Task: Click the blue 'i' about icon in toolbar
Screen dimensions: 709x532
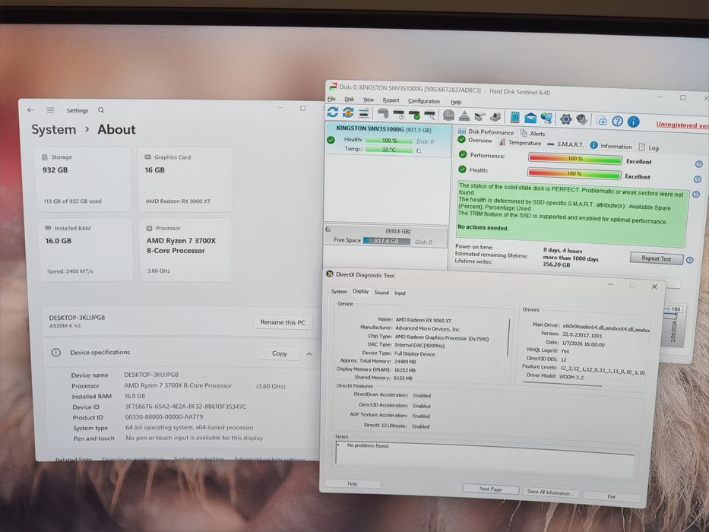Action: point(633,122)
